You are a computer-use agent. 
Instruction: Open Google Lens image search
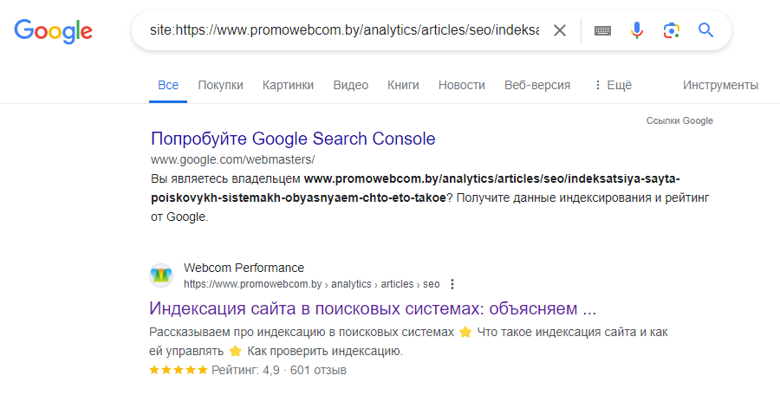[672, 30]
